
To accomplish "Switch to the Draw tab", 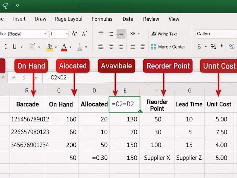I will click(x=41, y=19).
